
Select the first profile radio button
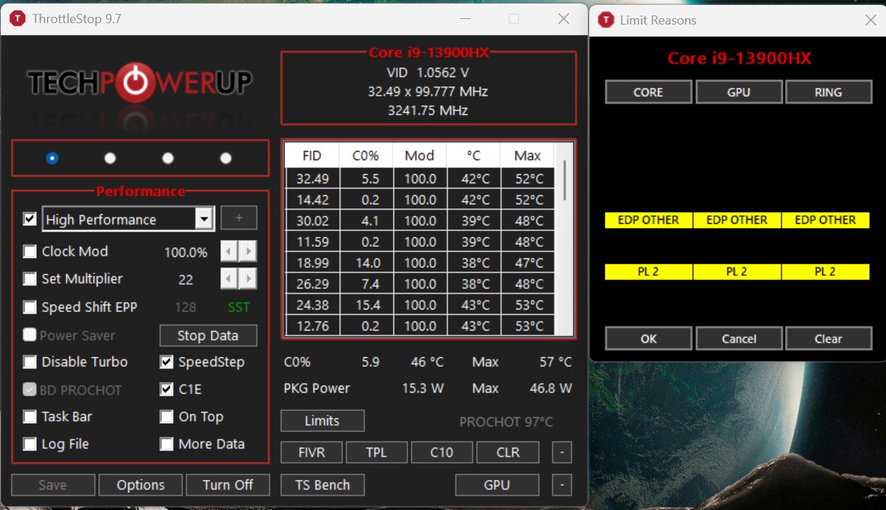click(52, 159)
